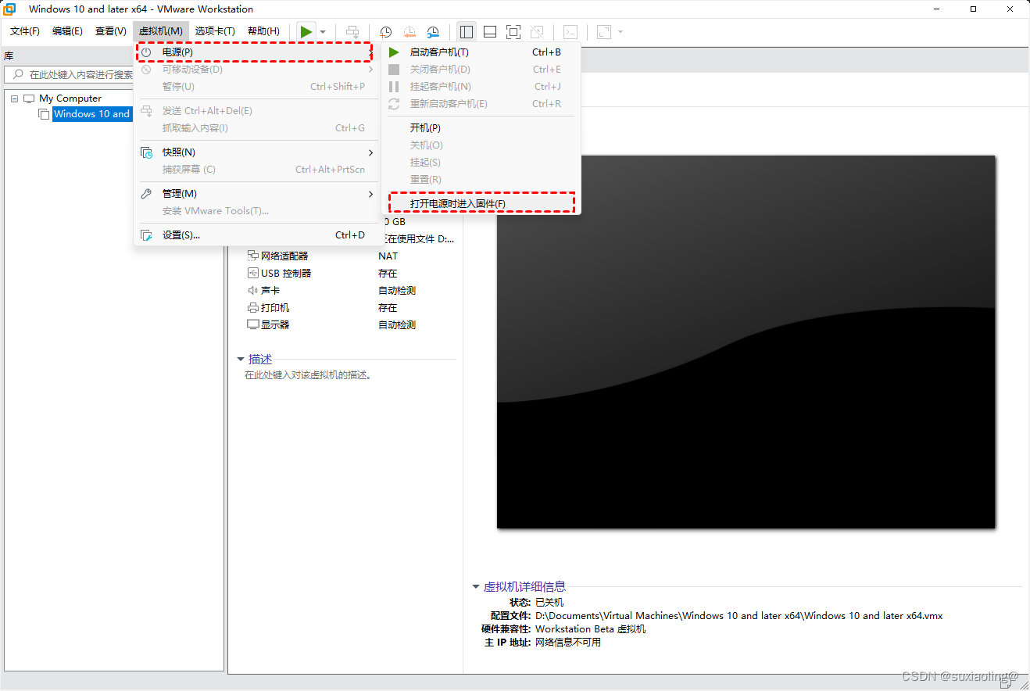This screenshot has height=691, width=1030.
Task: Click the green power-on play button in toolbar
Action: coord(306,31)
